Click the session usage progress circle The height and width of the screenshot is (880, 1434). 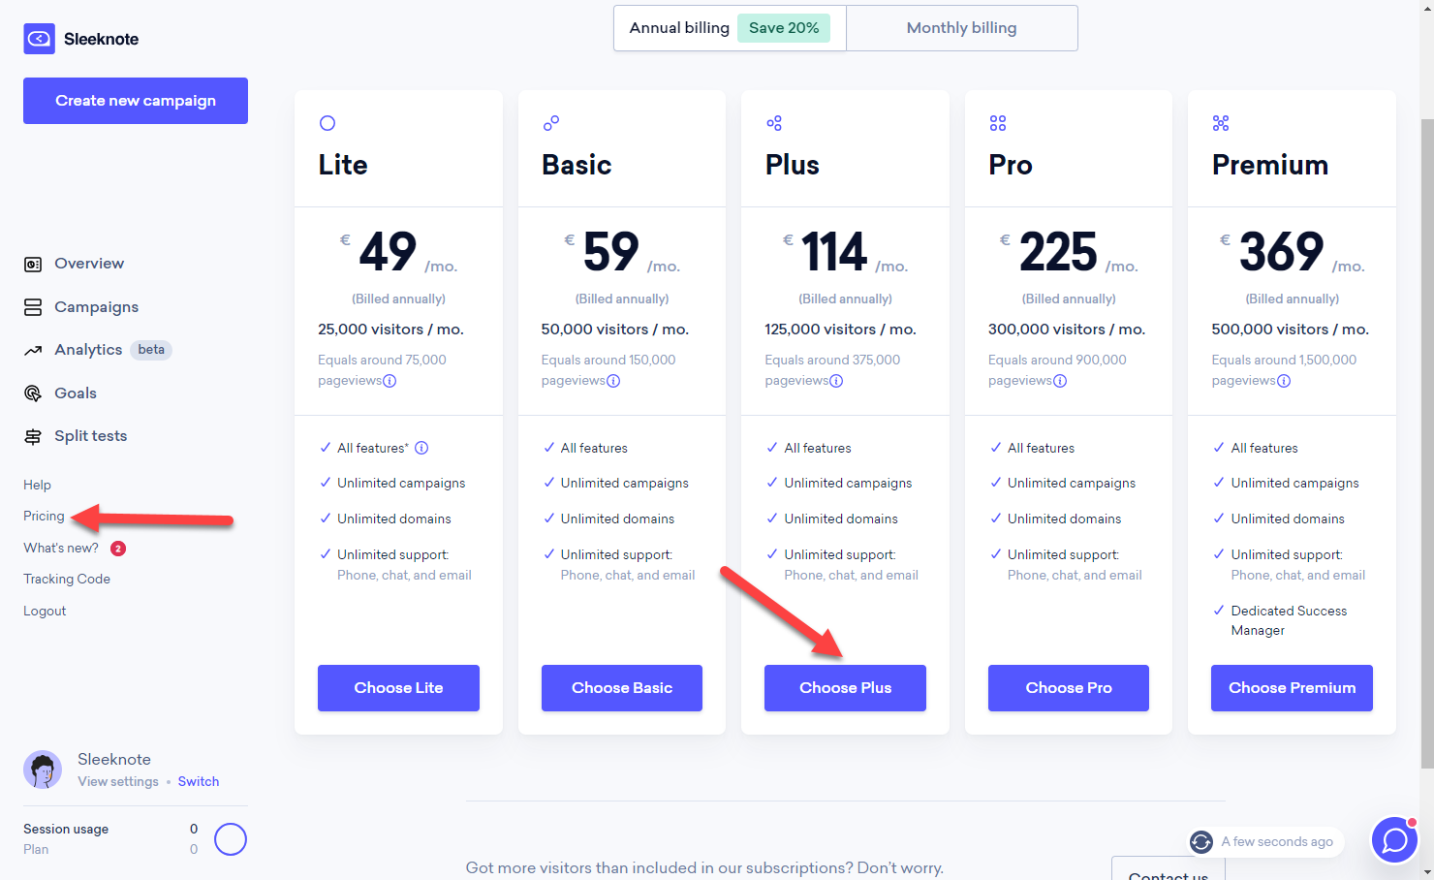point(231,838)
